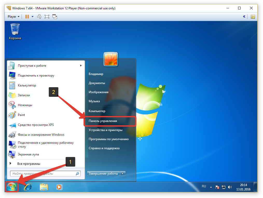Open Устройства и принтеры
Viewport: 263px width, 198px height.
(x=106, y=130)
